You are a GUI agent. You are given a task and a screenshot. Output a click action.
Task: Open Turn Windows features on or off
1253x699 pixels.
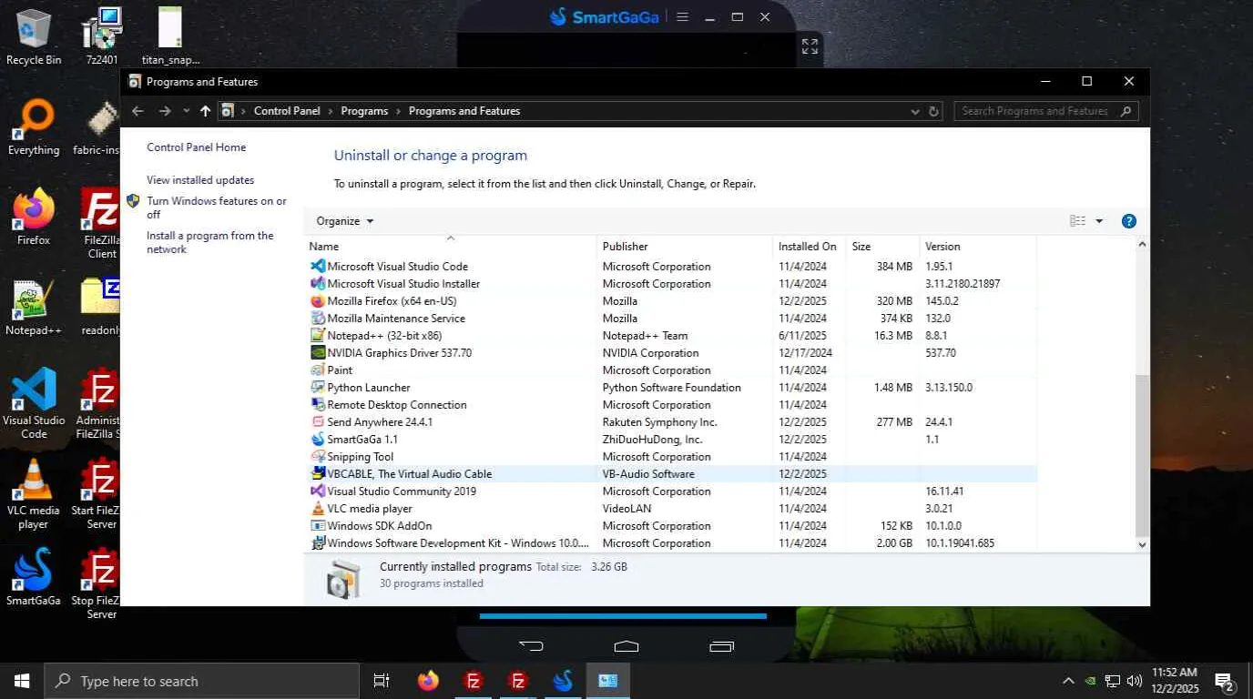pos(217,208)
